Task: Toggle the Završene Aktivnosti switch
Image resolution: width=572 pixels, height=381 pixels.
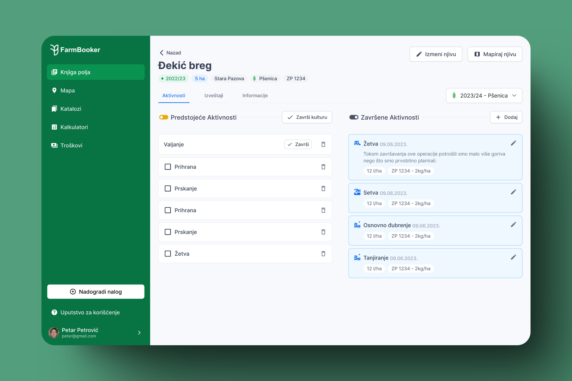Action: tap(354, 117)
